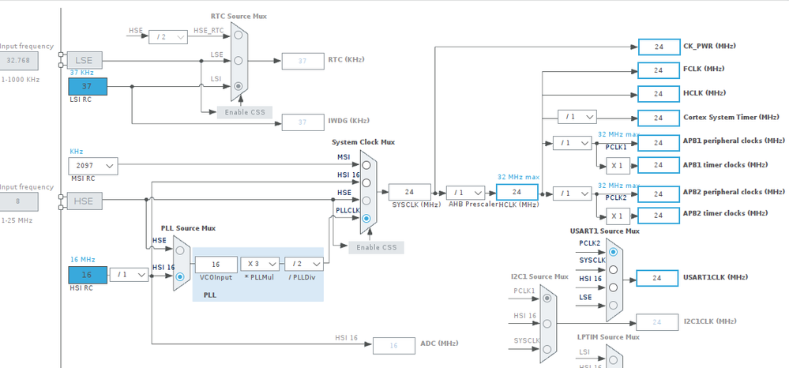This screenshot has width=789, height=368.
Task: Select HSI 16 in USART1 Source Mux
Action: [x=613, y=287]
